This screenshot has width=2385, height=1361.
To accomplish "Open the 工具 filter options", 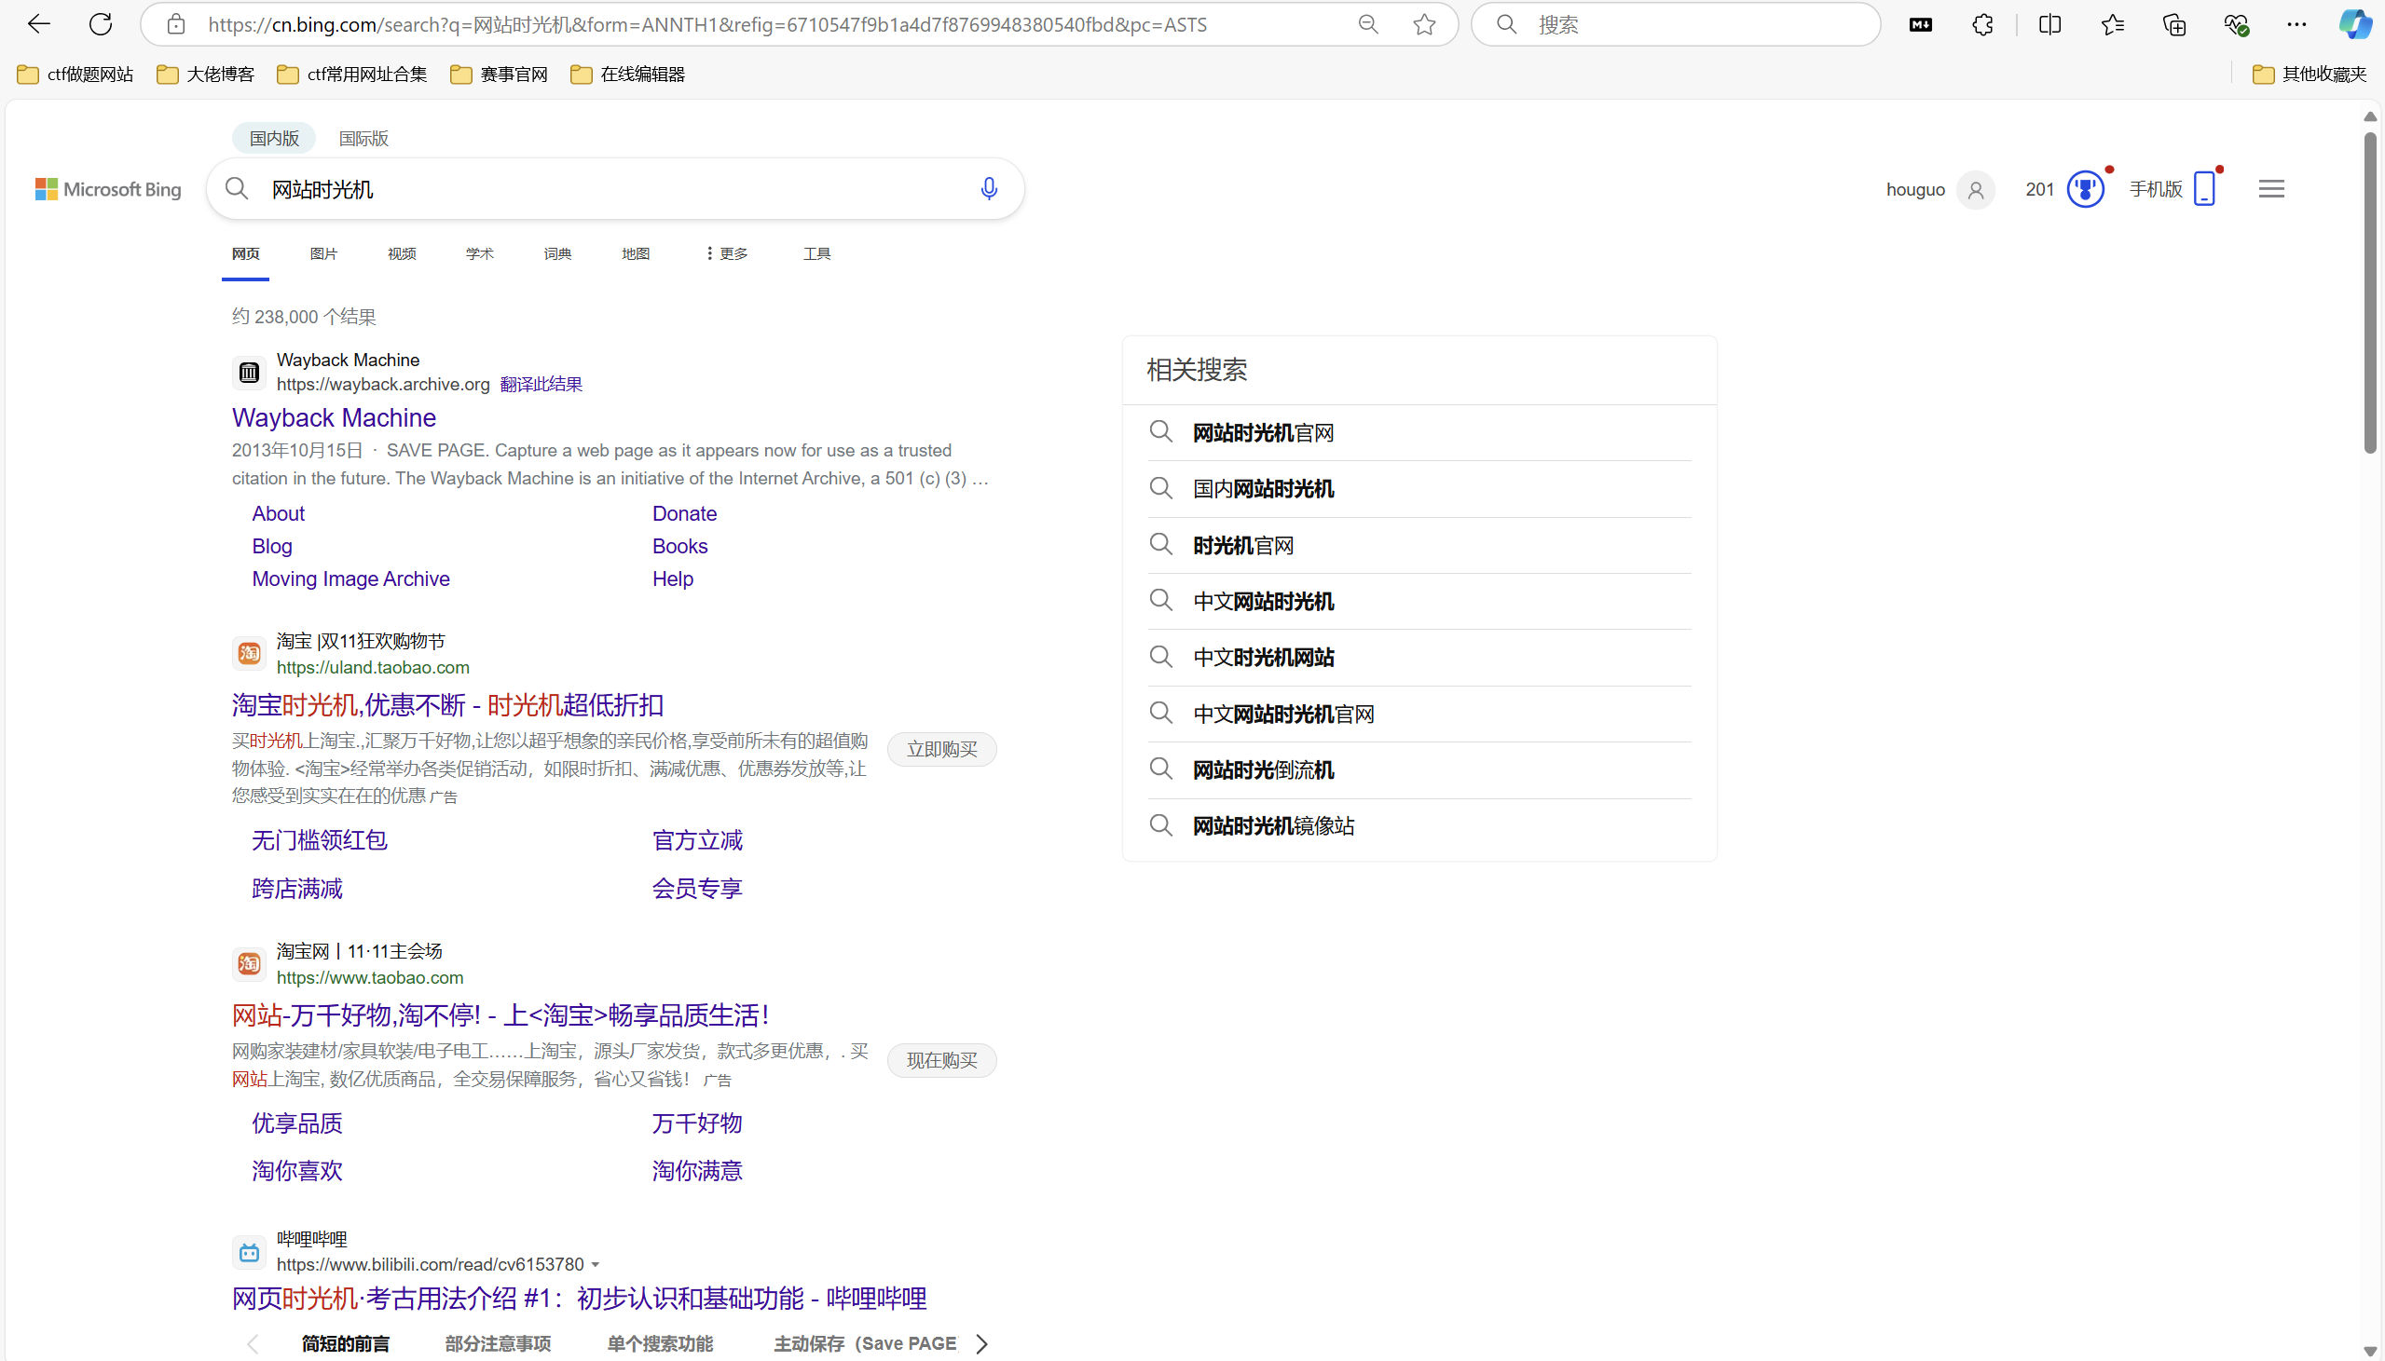I will (817, 253).
